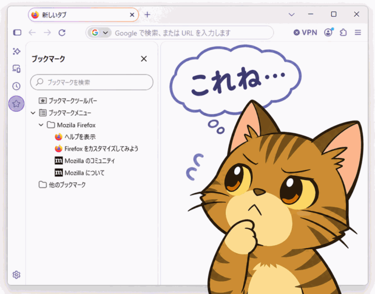Open Mozilla のコミュニティ bookmark
Screen dimensions: 375x294
85,161
